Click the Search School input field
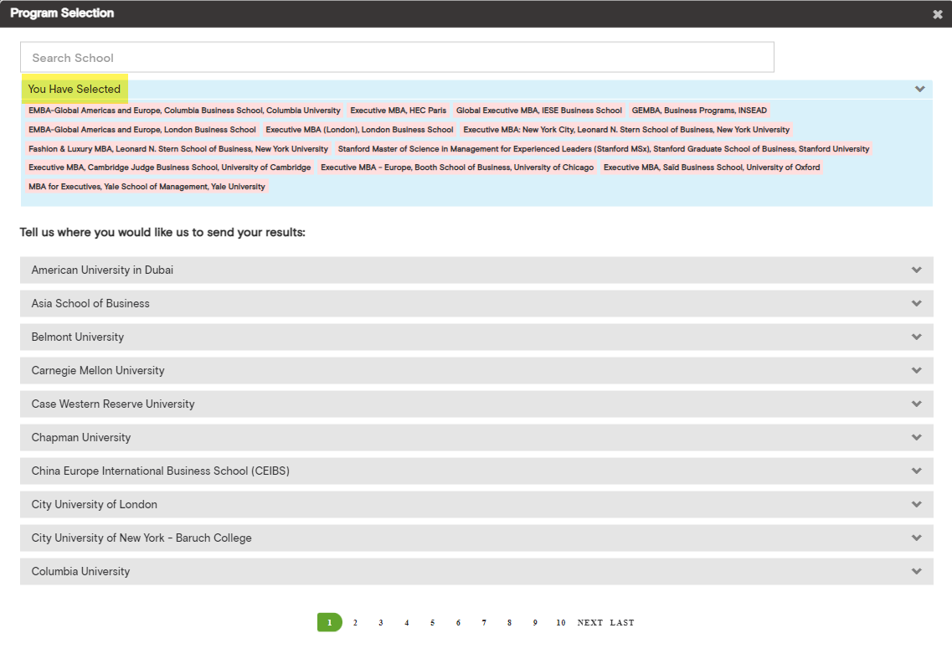This screenshot has height=664, width=952. 397,58
